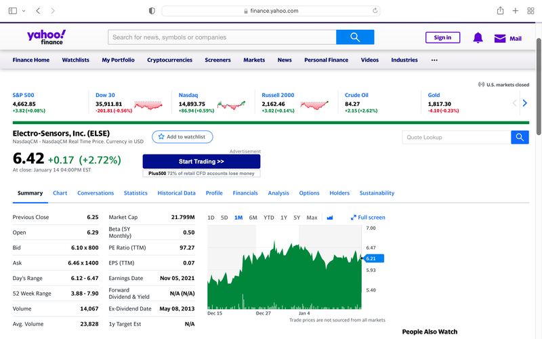Switch to the Historical Data tab
Viewport: 542px width, 339px height.
(x=177, y=193)
